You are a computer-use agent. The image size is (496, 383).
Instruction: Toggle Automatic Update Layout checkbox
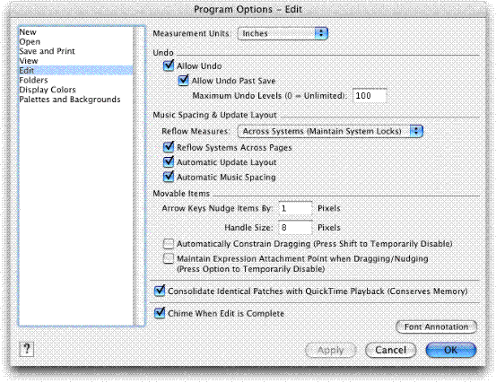[x=169, y=162]
